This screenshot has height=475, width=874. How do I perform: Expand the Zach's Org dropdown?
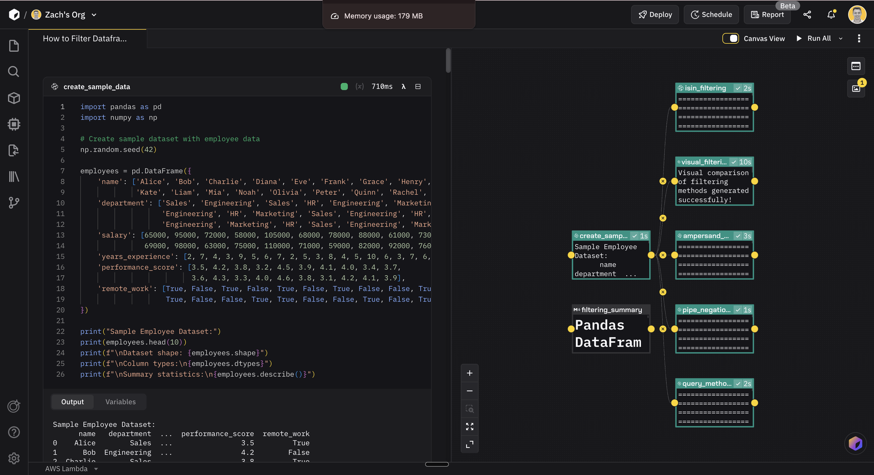click(x=94, y=15)
